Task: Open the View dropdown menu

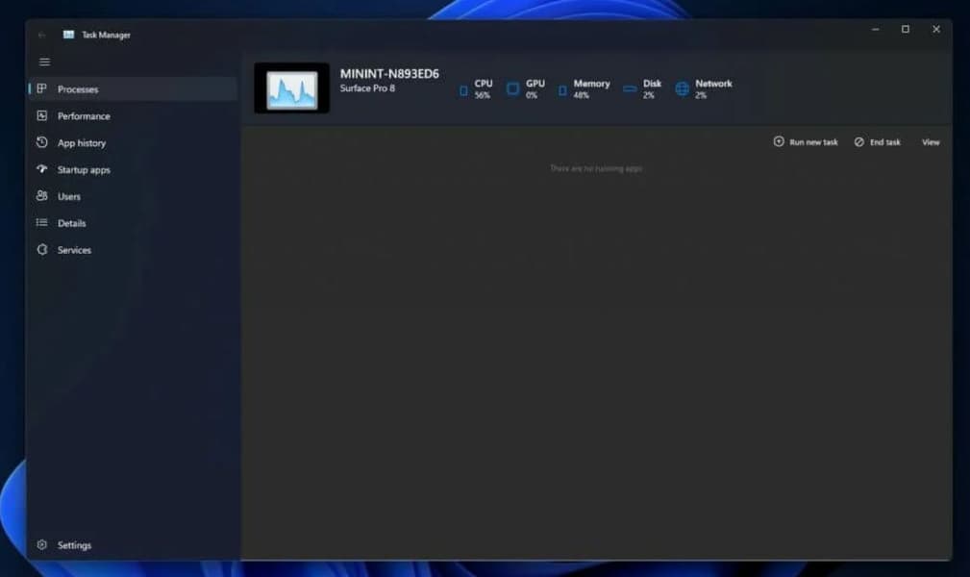Action: pos(931,141)
